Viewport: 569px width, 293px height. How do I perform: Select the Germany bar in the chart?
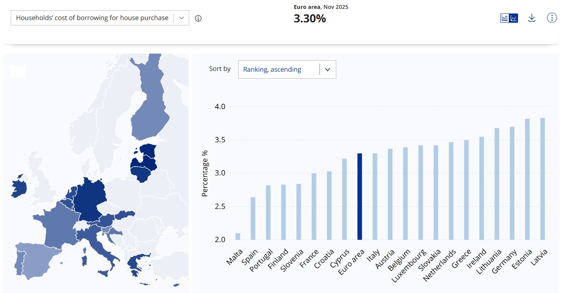pos(512,183)
